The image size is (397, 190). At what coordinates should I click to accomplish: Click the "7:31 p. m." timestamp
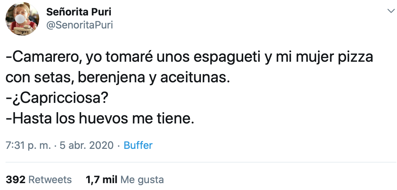pos(29,145)
